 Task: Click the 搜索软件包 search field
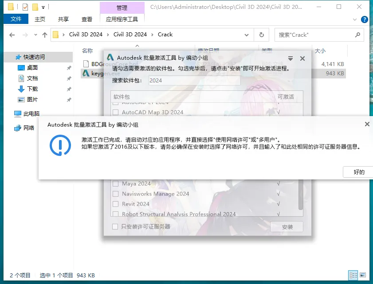[x=195, y=81]
